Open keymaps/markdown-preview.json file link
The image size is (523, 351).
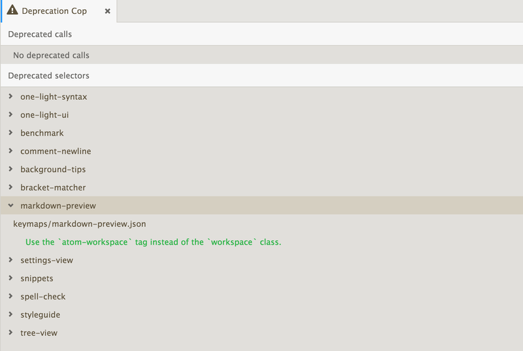(79, 224)
